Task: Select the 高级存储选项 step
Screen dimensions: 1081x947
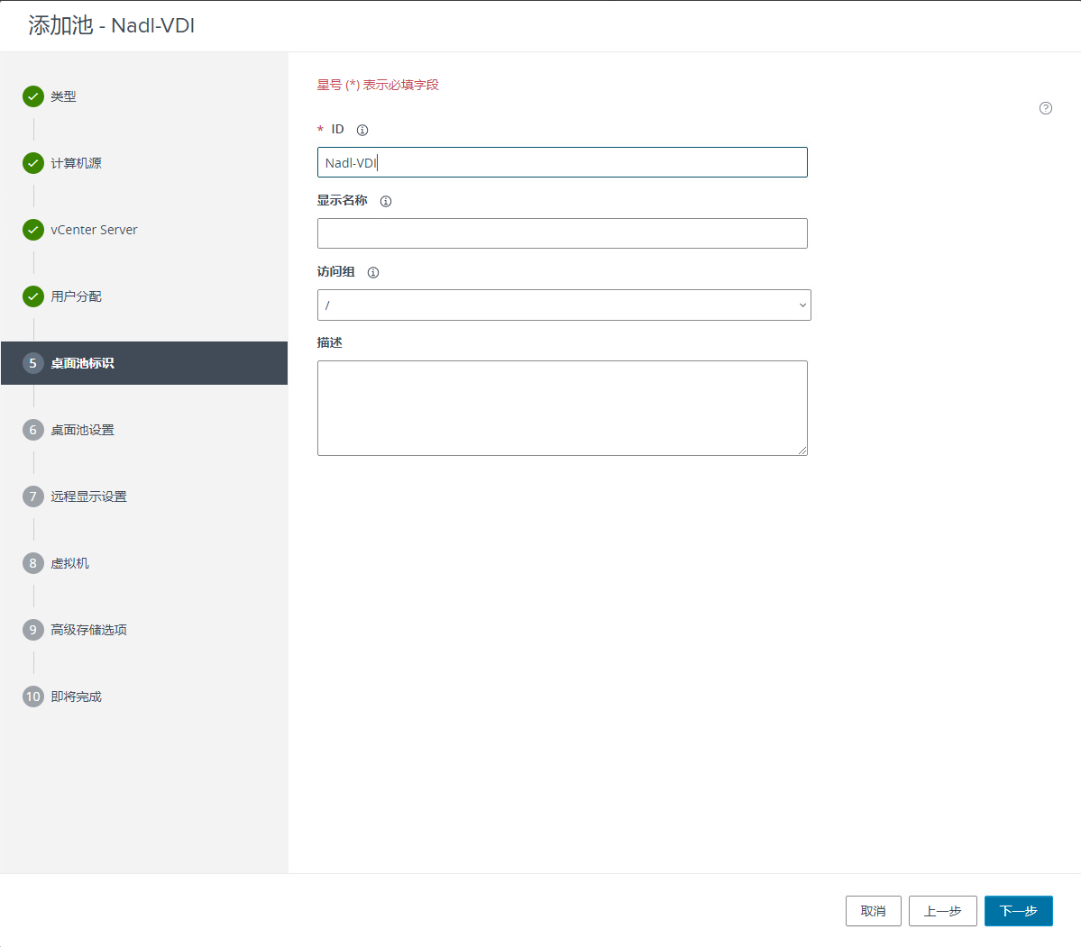Action: (x=88, y=630)
